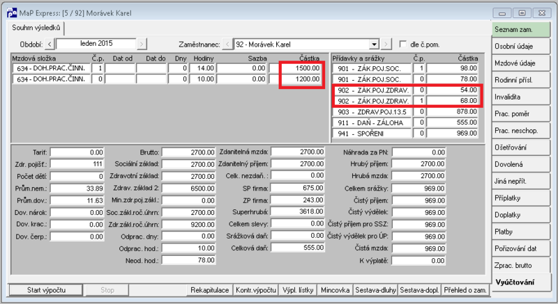Click the SP firma field showing 675.00
The height and width of the screenshot is (304, 558).
pos(298,188)
